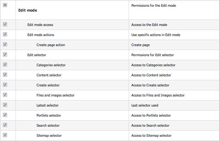This screenshot has width=219, height=141.
Task: Click the Last selector used description
Action: click(x=145, y=105)
